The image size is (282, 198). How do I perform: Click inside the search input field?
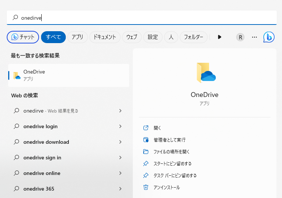[x=142, y=17]
